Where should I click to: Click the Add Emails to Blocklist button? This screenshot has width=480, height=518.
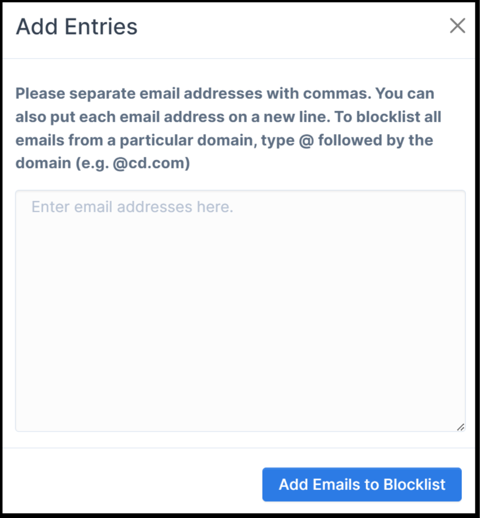[362, 484]
